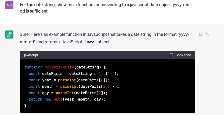This screenshot has width=224, height=115.
Task: Click the 'const month' code line
Action: click(x=75, y=86)
